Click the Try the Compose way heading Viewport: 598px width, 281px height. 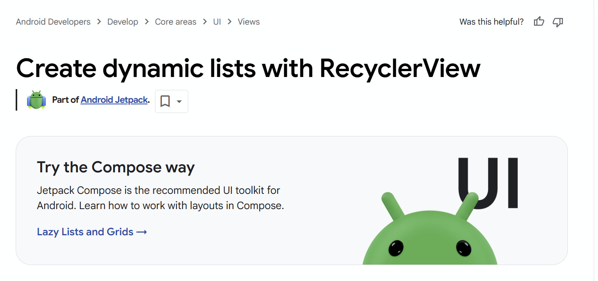pyautogui.click(x=116, y=167)
